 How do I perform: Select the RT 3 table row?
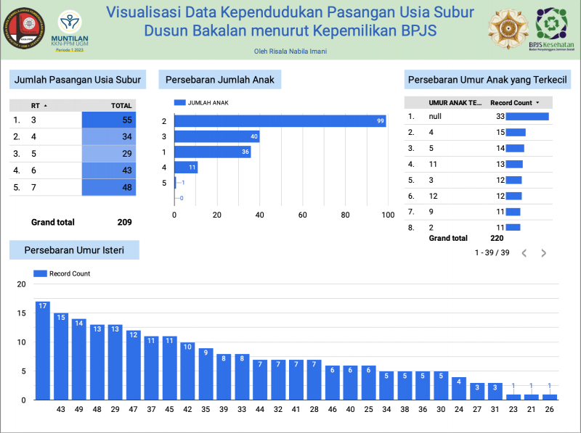pyautogui.click(x=73, y=120)
